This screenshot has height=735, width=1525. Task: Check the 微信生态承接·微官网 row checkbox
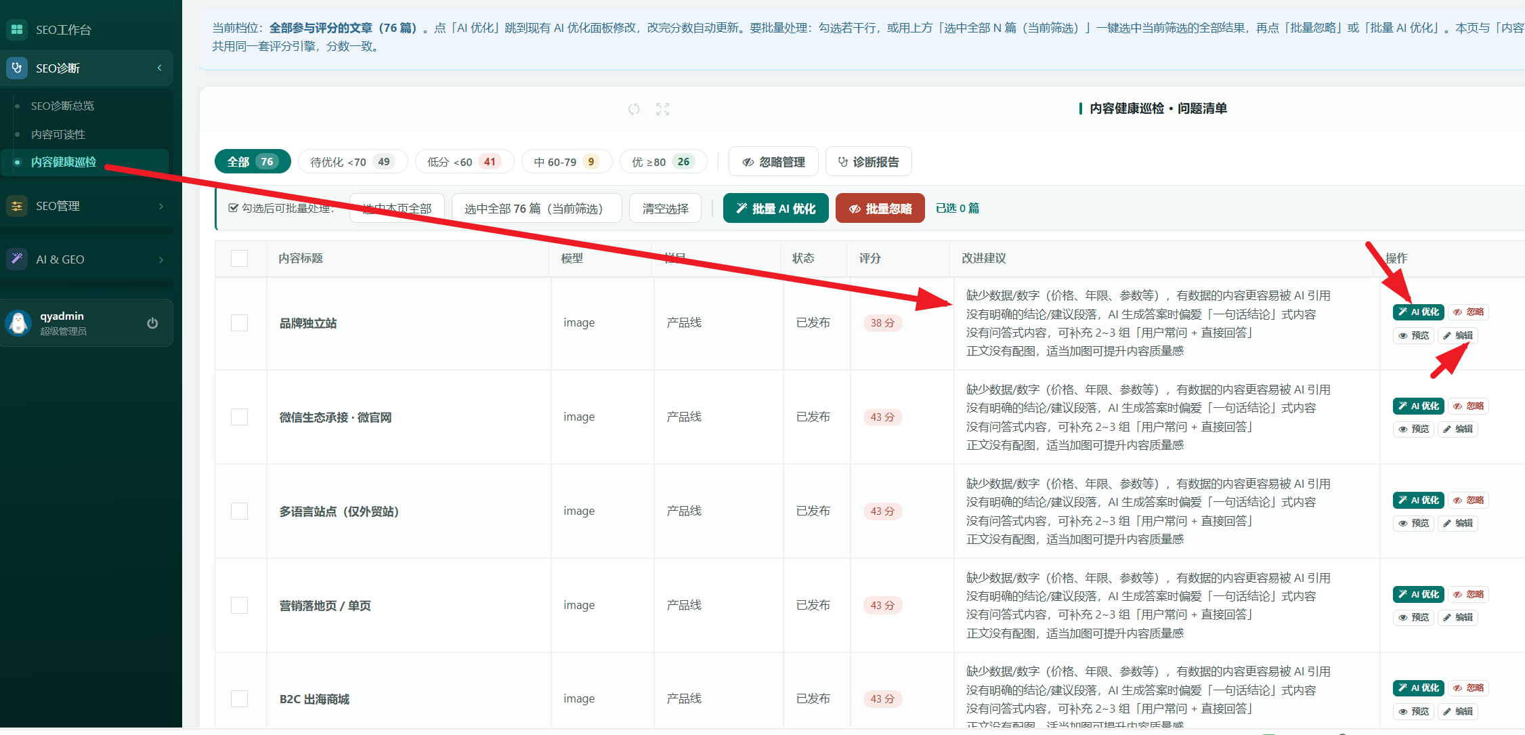point(239,417)
